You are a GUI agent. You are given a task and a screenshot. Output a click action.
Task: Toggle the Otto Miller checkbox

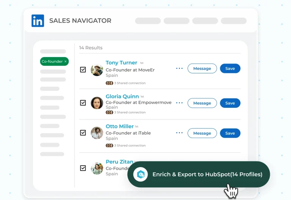tap(83, 133)
